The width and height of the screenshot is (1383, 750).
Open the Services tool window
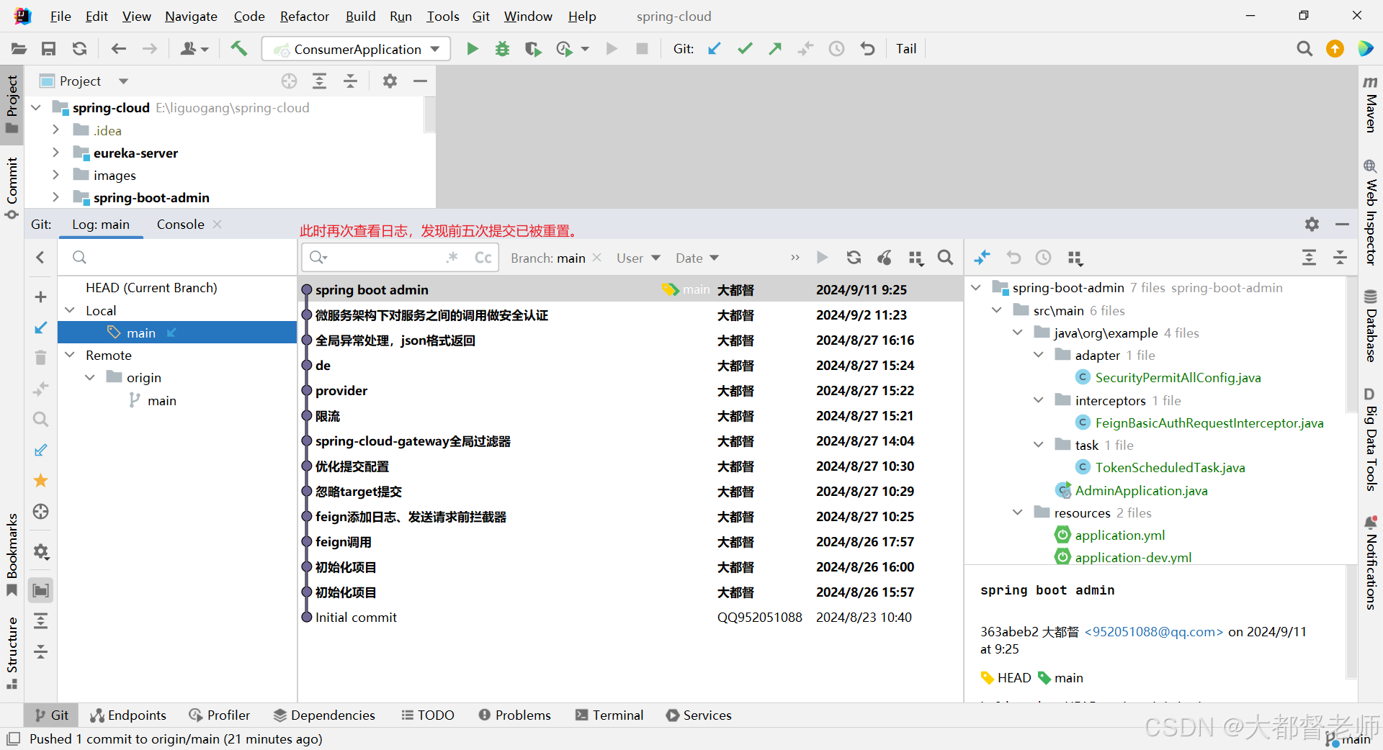tap(699, 715)
